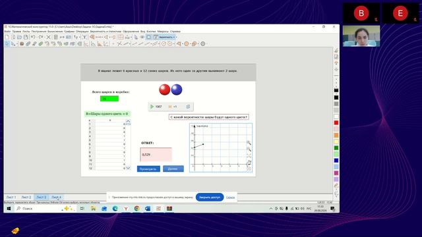This screenshot has width=422, height=237.
Task: Click the reset icon in experiment panel
Action: (x=188, y=107)
